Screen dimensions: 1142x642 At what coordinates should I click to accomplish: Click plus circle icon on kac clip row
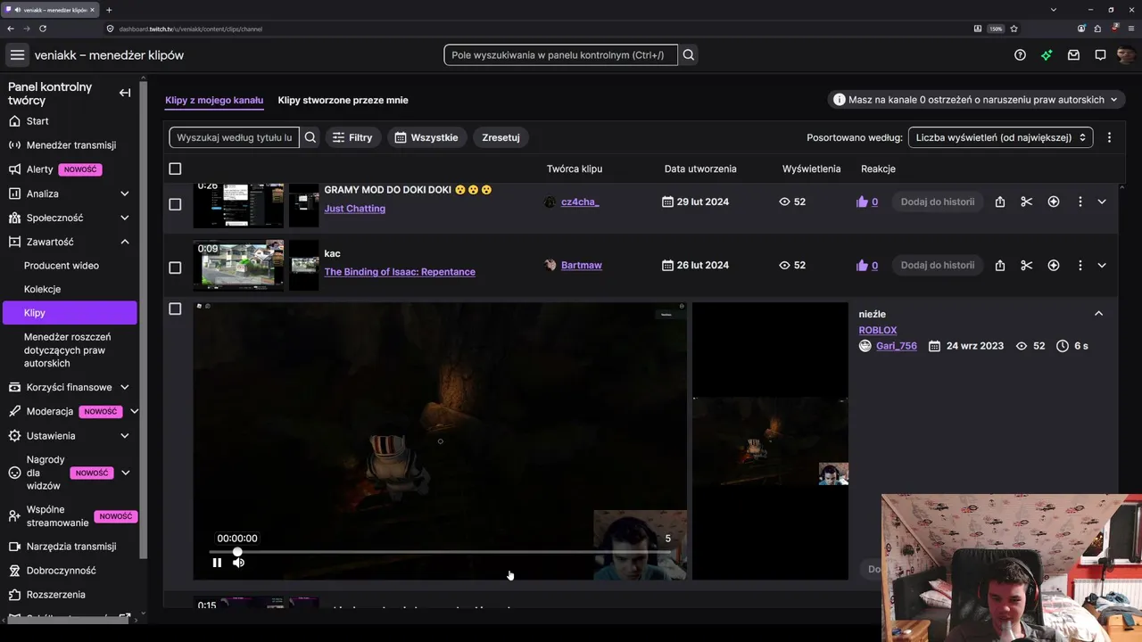click(x=1054, y=265)
